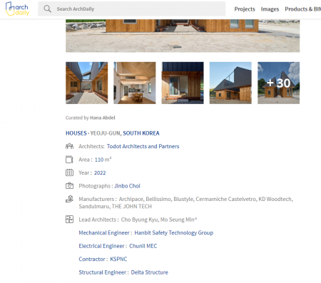Viewport: 321px width, 283px height.
Task: Open the Todot Architects and Partners link
Action: [x=143, y=146]
